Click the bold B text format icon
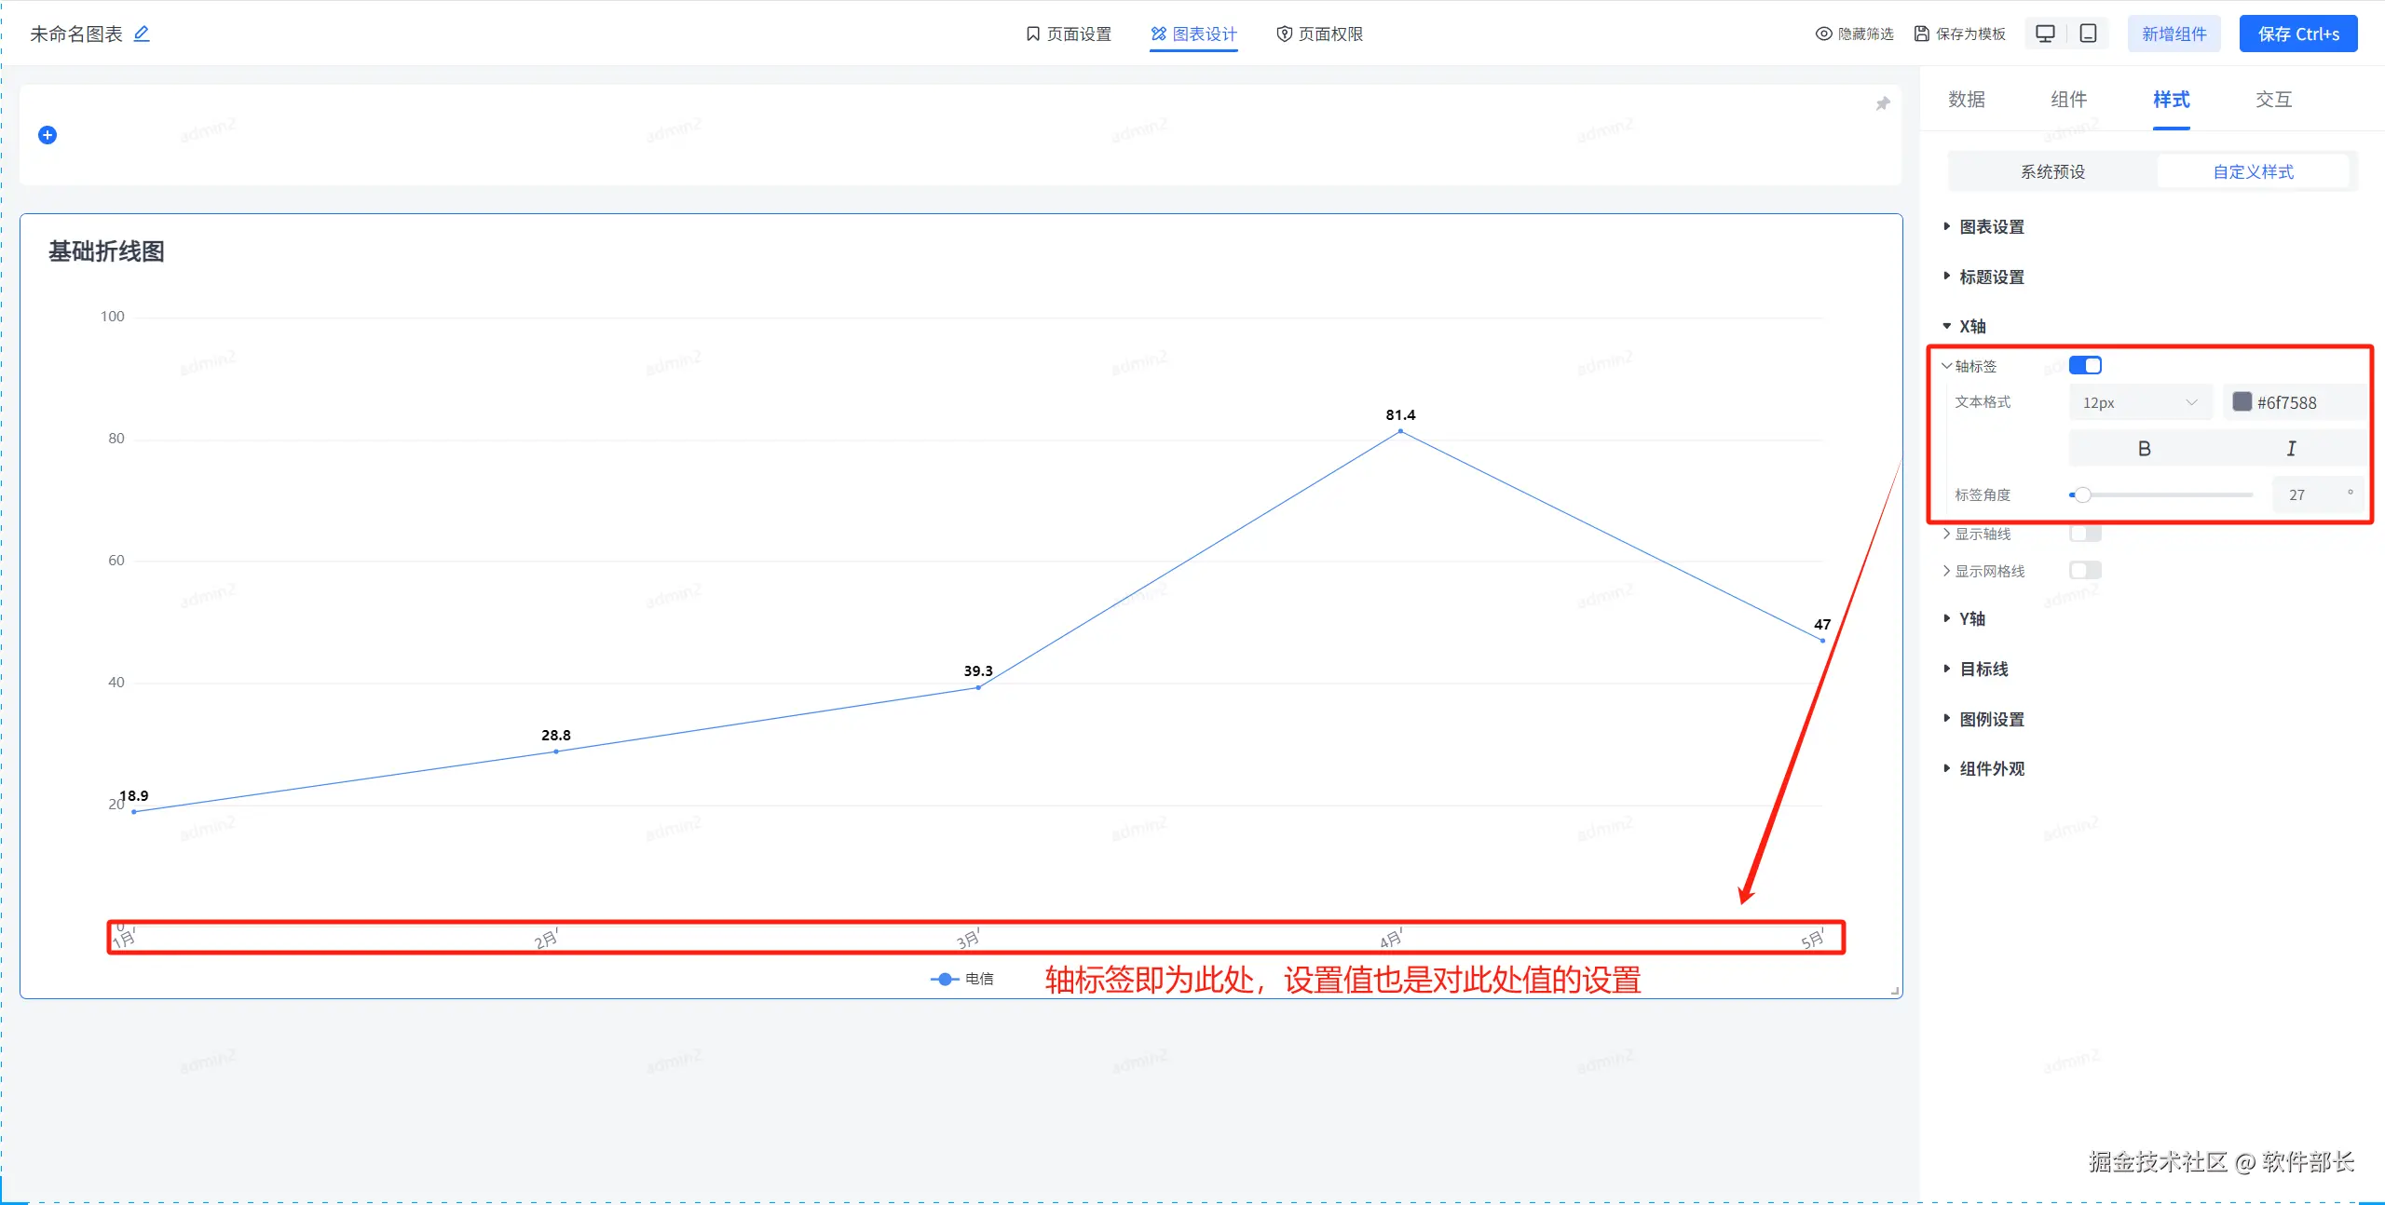 pyautogui.click(x=2144, y=449)
